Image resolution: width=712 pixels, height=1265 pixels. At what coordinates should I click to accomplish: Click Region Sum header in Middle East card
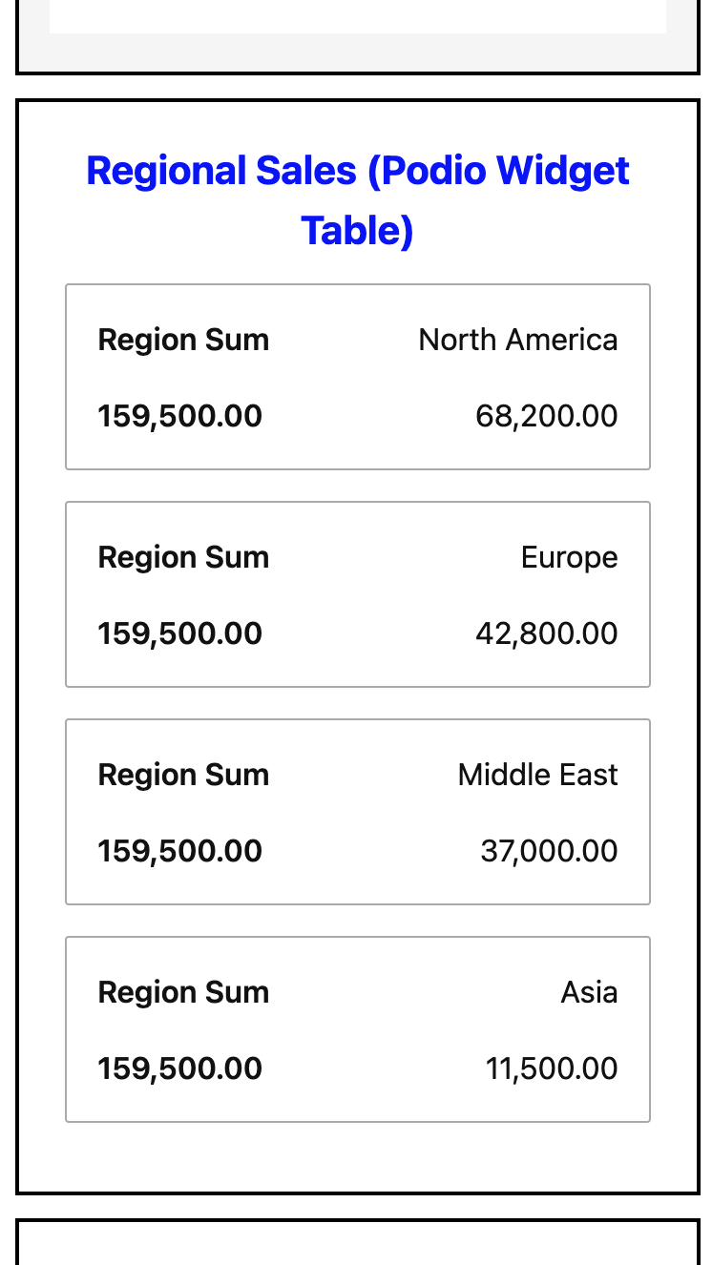click(x=183, y=775)
